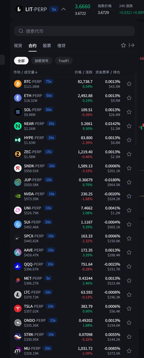This screenshot has height=358, width=144.
Task: Click the Solana coin icon
Action: point(18,112)
